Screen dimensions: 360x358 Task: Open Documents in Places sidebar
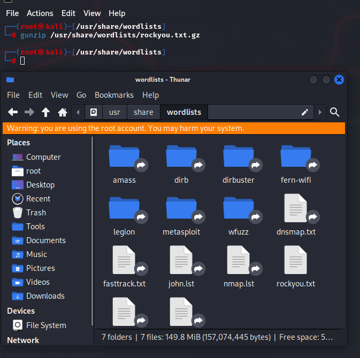pos(47,240)
